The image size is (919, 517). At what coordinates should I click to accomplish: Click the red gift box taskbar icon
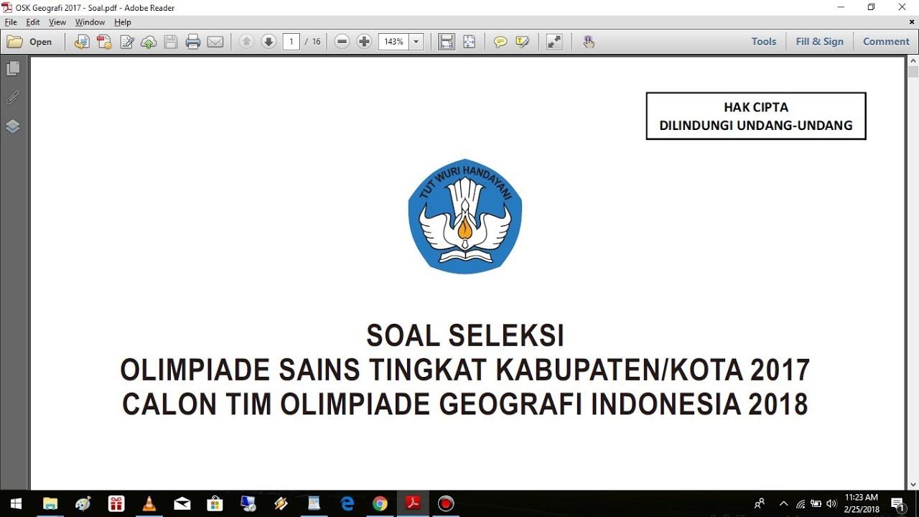point(116,504)
